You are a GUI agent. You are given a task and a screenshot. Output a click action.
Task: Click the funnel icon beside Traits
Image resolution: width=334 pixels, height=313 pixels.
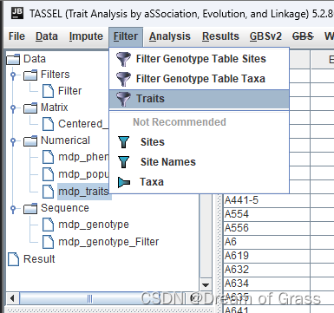tap(123, 99)
